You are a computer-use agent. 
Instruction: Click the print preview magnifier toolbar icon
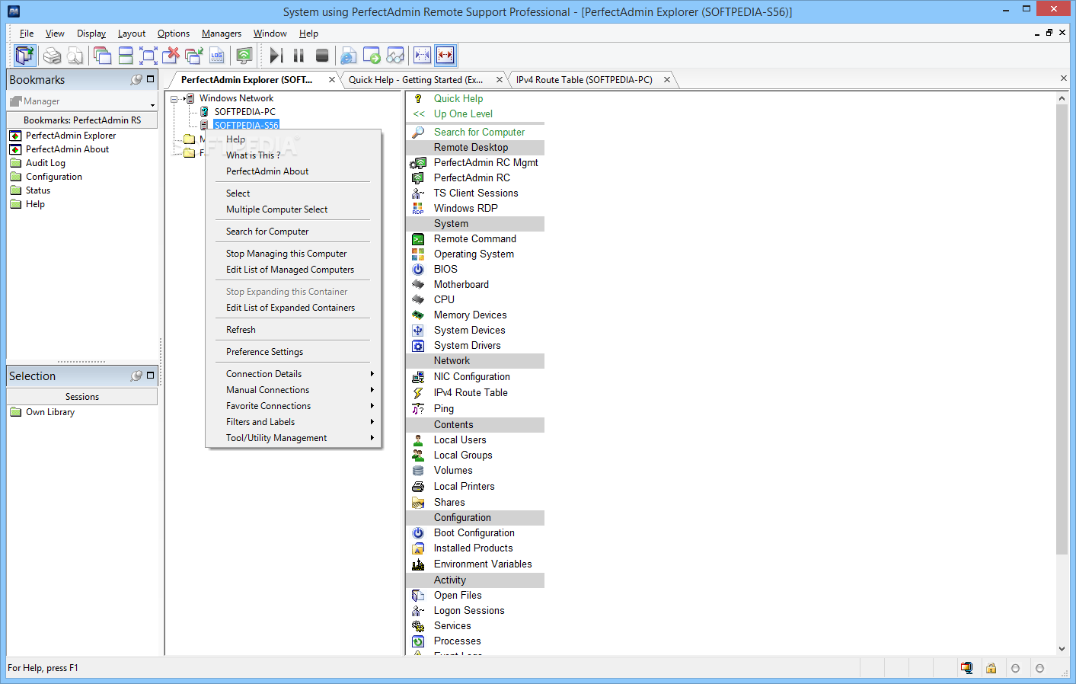tap(75, 56)
